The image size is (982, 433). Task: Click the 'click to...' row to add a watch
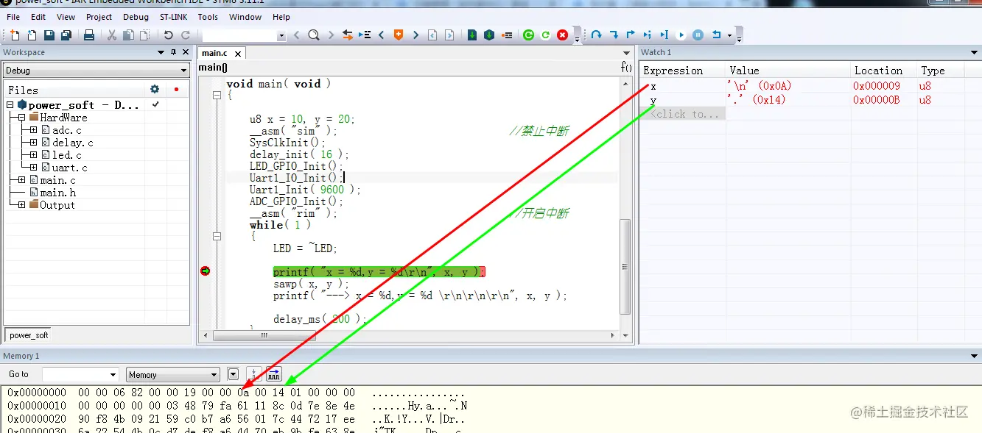[x=682, y=114]
